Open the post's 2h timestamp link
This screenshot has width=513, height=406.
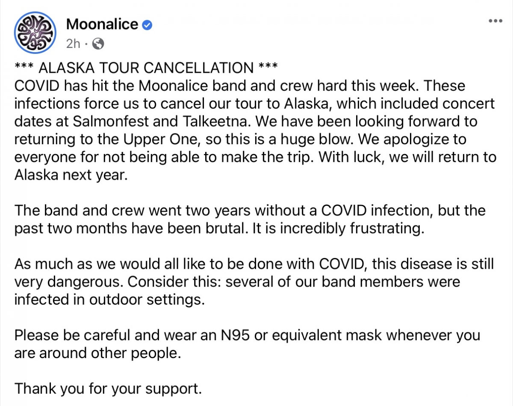click(x=74, y=43)
